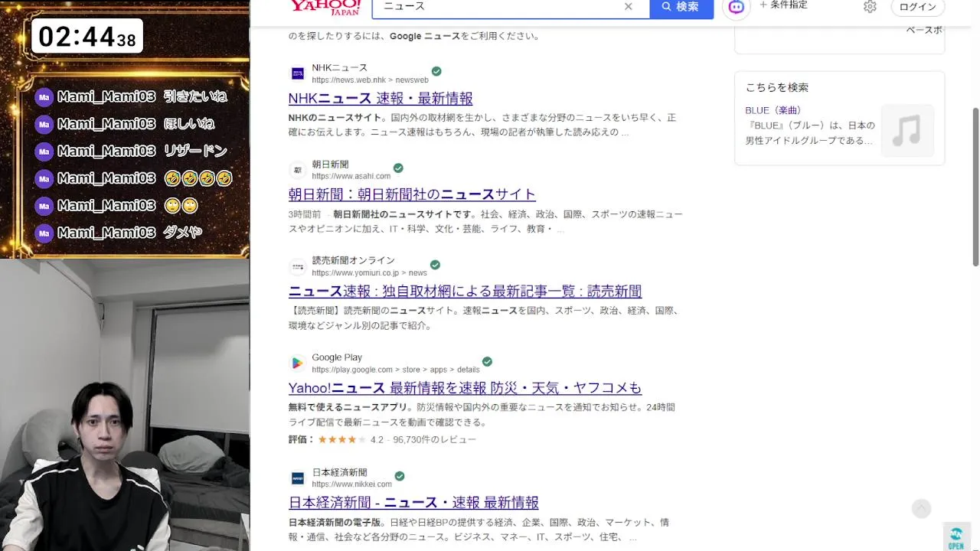Image resolution: width=980 pixels, height=551 pixels.
Task: Clear the search box with X icon
Action: click(x=629, y=7)
